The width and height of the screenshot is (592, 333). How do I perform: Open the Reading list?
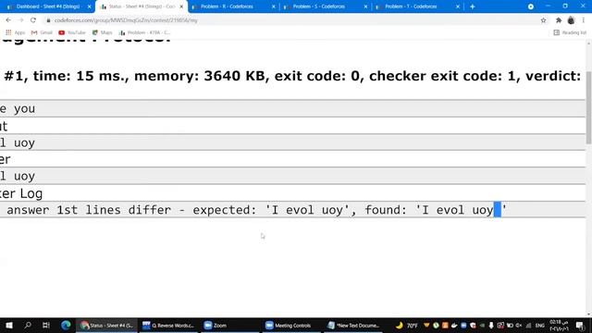click(570, 32)
